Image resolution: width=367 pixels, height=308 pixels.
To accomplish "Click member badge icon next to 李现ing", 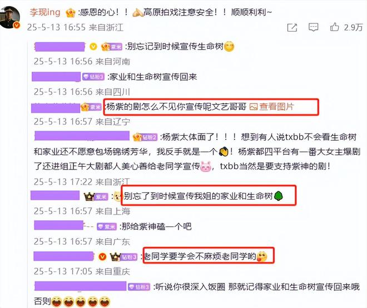I will (x=70, y=13).
